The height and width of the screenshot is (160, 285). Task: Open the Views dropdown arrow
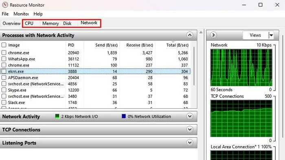click(271, 35)
